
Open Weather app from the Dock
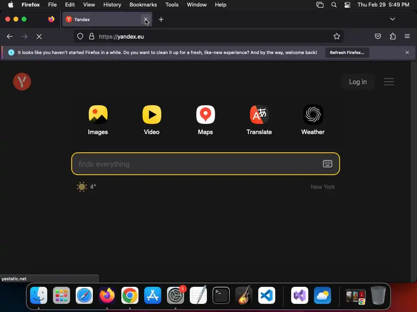[323, 295]
